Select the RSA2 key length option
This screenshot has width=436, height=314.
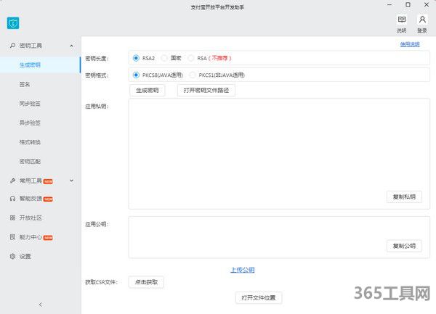137,57
